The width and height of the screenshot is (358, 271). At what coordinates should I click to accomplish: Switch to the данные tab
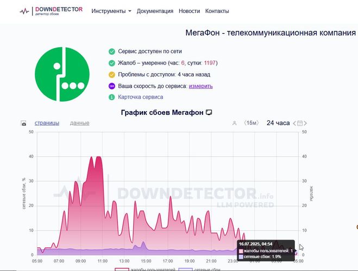click(x=79, y=123)
